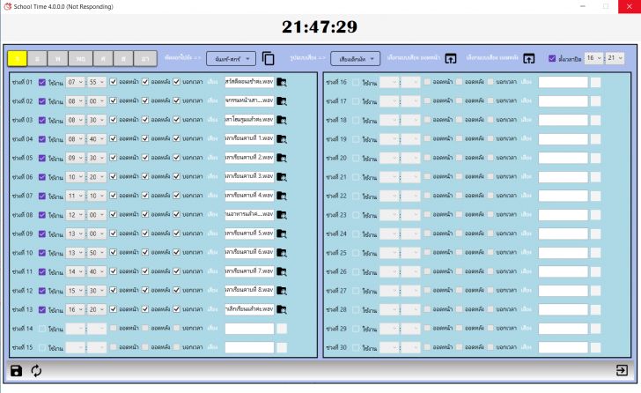
Task: Browse sound file for period 05
Action: [282, 158]
